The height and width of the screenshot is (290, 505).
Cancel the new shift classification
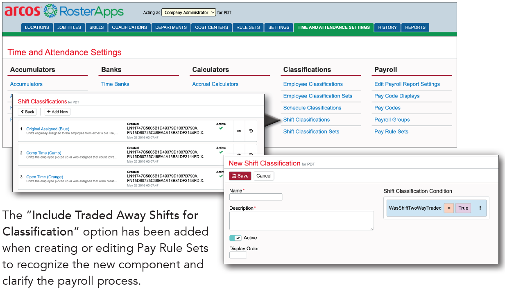(264, 176)
